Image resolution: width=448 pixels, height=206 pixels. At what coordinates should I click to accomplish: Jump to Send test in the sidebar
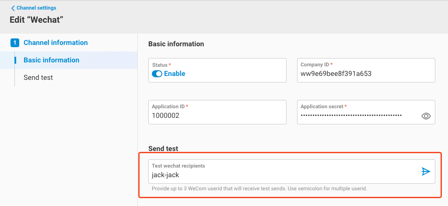(38, 77)
